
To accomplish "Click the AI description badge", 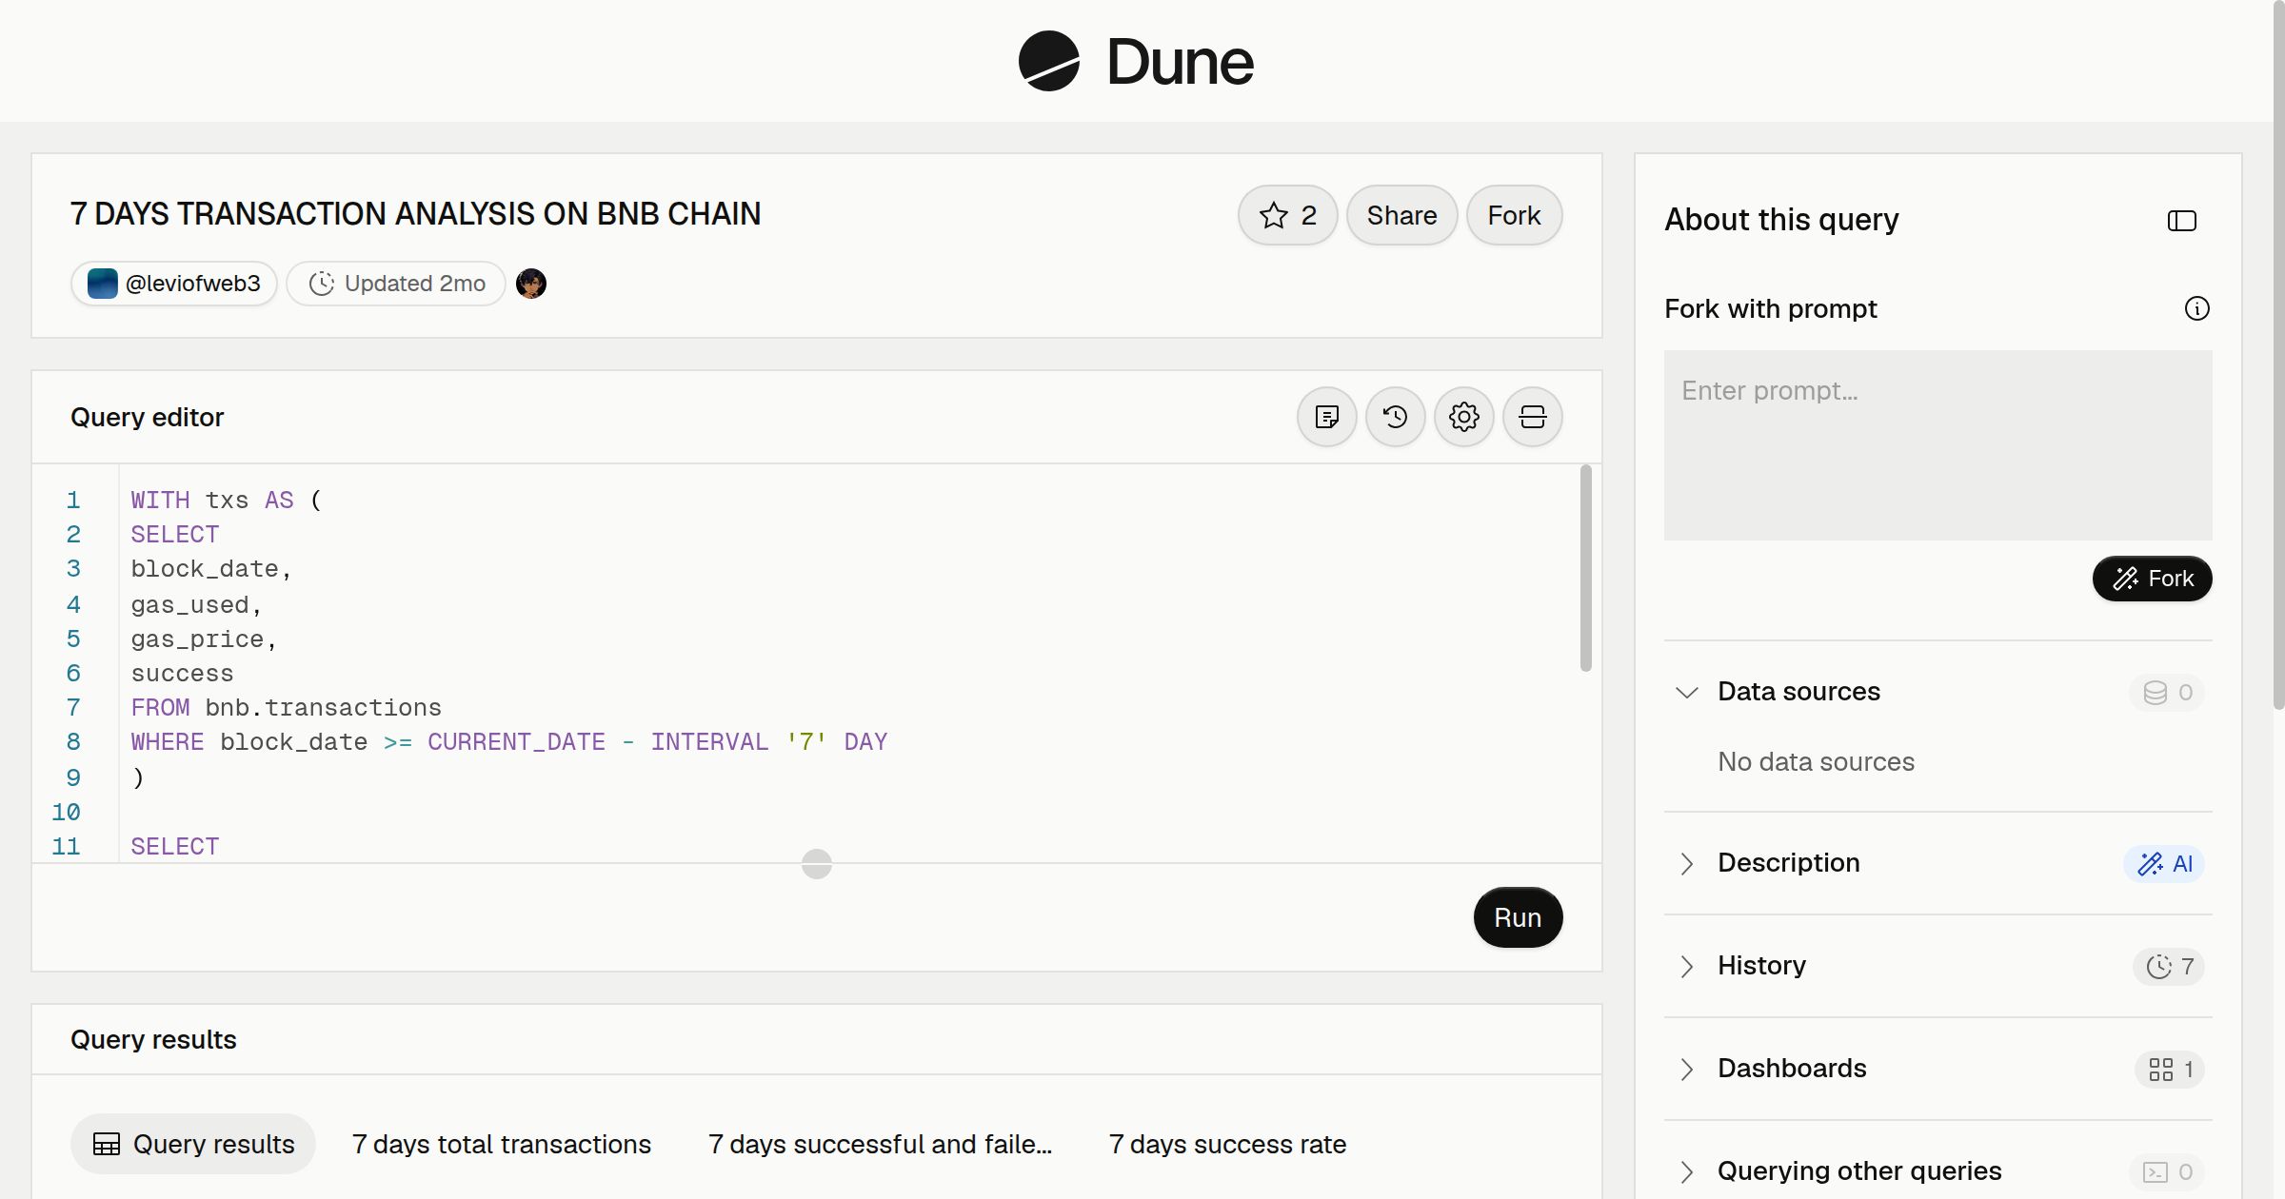I will 2164,864.
